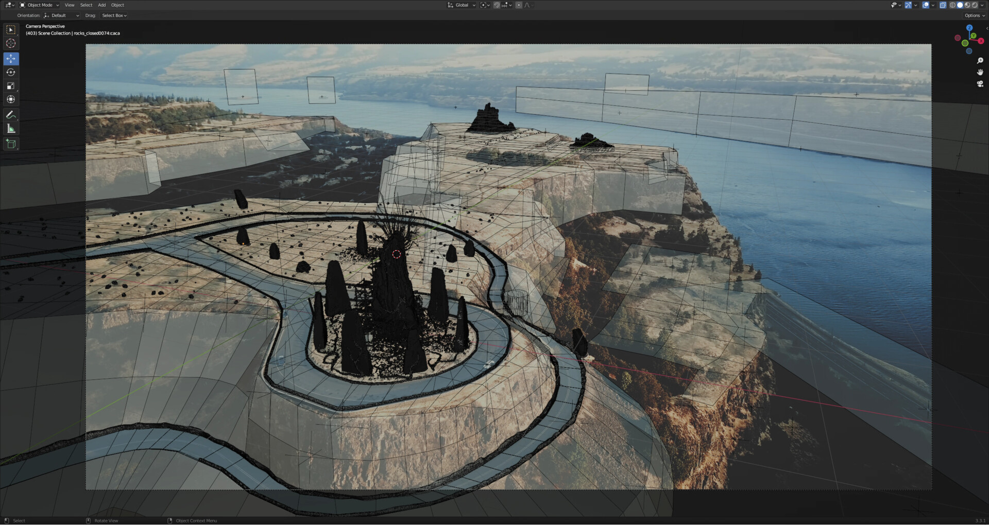
Task: Open the Drag Select Box dropdown
Action: [114, 15]
